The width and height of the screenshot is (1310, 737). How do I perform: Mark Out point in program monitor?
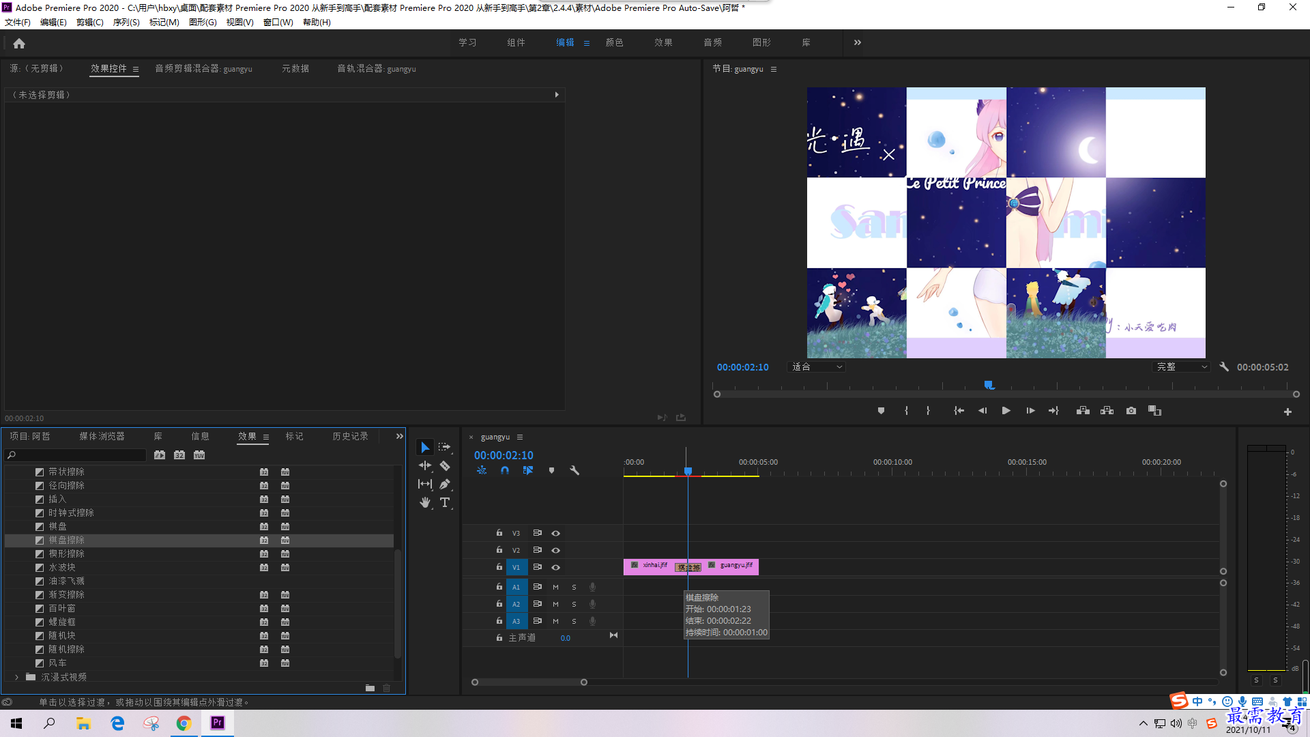tap(928, 411)
